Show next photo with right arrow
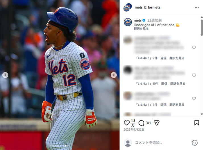 tap(114, 75)
